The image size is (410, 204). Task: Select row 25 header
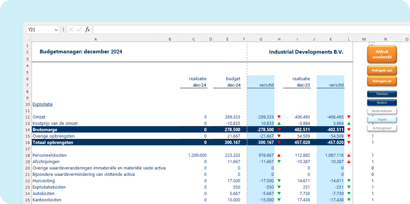tap(27, 200)
